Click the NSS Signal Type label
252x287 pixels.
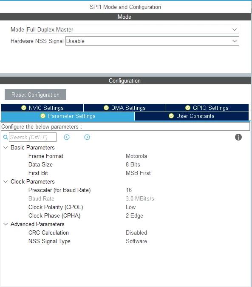pos(49,241)
